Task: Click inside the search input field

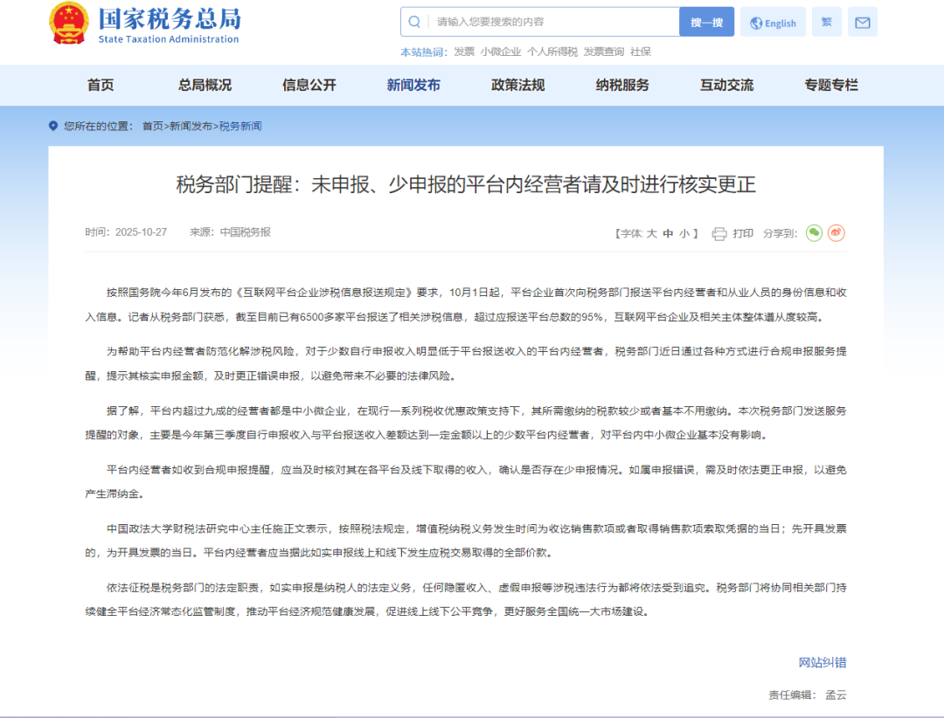Action: (x=542, y=21)
